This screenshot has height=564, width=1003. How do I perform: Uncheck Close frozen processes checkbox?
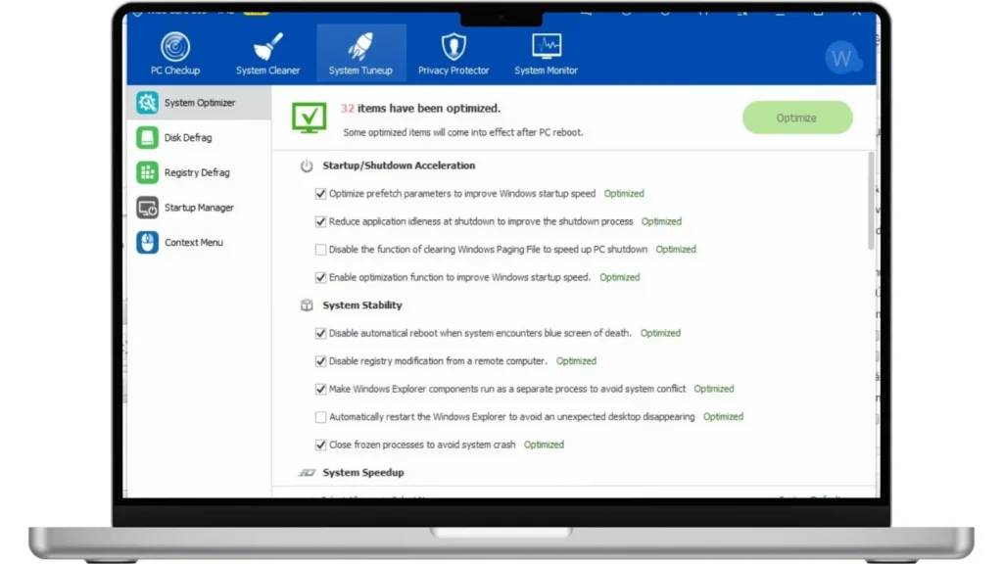320,445
